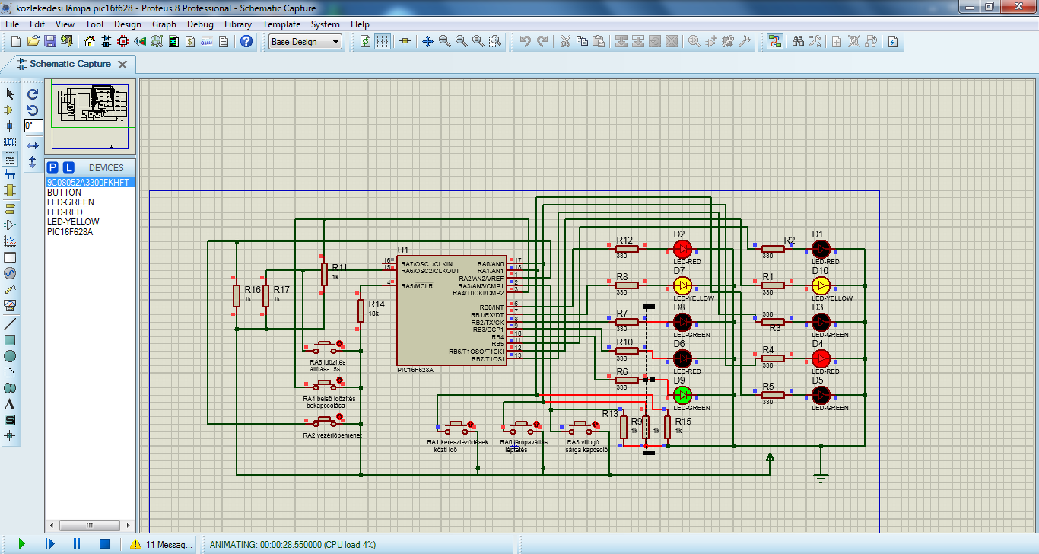Viewport: 1039px width, 554px height.
Task: Open the Library menu
Action: [x=238, y=24]
